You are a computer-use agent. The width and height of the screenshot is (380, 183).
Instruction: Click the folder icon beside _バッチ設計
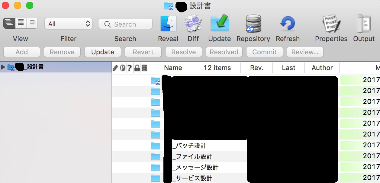point(156,145)
